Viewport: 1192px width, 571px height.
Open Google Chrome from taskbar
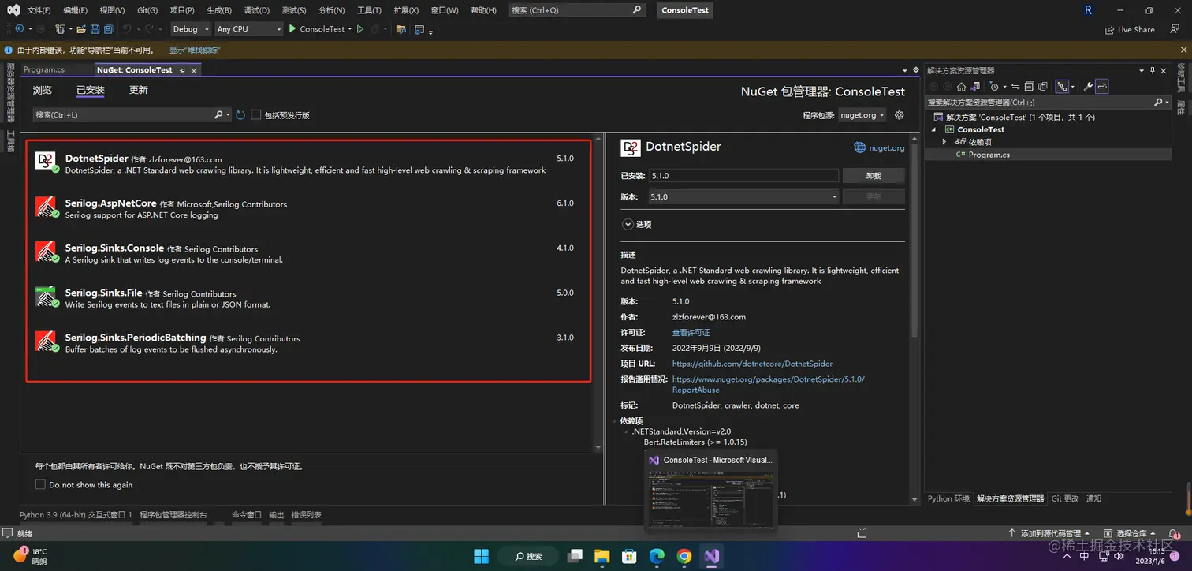pos(684,556)
